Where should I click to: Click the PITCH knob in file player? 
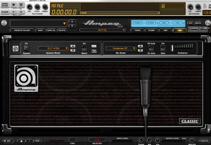[37, 7]
